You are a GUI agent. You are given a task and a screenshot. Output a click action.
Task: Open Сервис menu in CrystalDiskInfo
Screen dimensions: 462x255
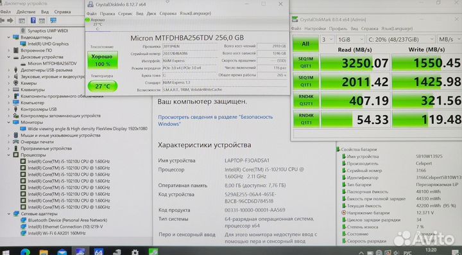coord(125,13)
